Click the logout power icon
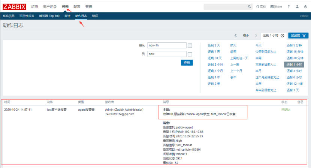Image resolution: width=311 pixels, height=168 pixels. click(305, 6)
